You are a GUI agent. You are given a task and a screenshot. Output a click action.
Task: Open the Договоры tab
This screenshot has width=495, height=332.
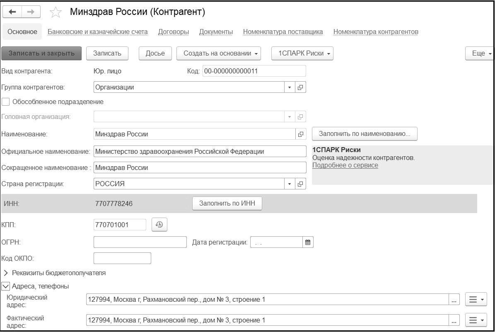173,32
